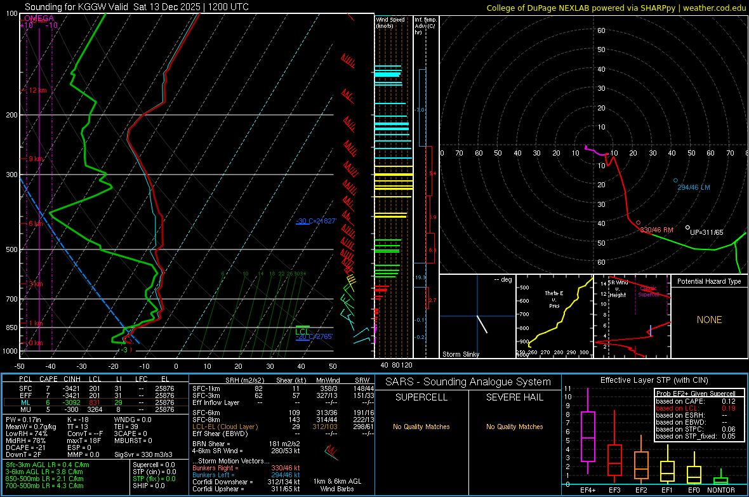This screenshot has width=749, height=497.
Task: Click the Corfidi Upshear = 311/65 kt line
Action: coord(246,489)
